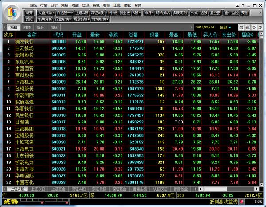The height and width of the screenshot is (207, 266).
Task: Open the 排行 ranking dropdown
Action: [149, 13]
